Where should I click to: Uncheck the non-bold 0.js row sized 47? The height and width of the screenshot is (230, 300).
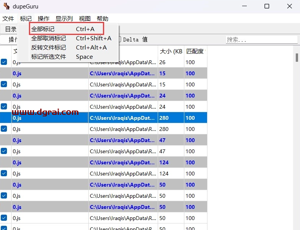pos(4,151)
